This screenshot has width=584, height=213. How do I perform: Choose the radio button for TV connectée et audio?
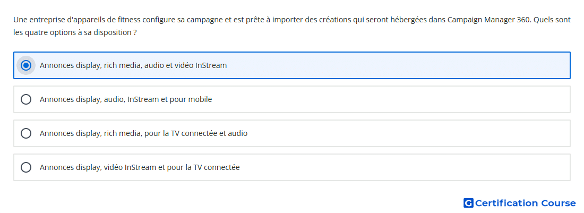click(x=25, y=133)
